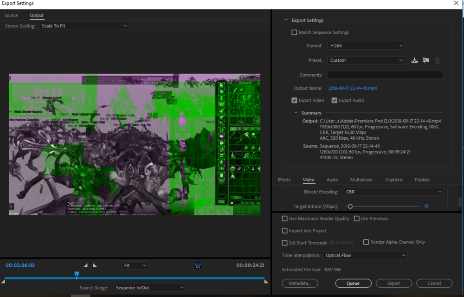Open the Fit zoom level dropdown
464x297 pixels.
[135, 265]
